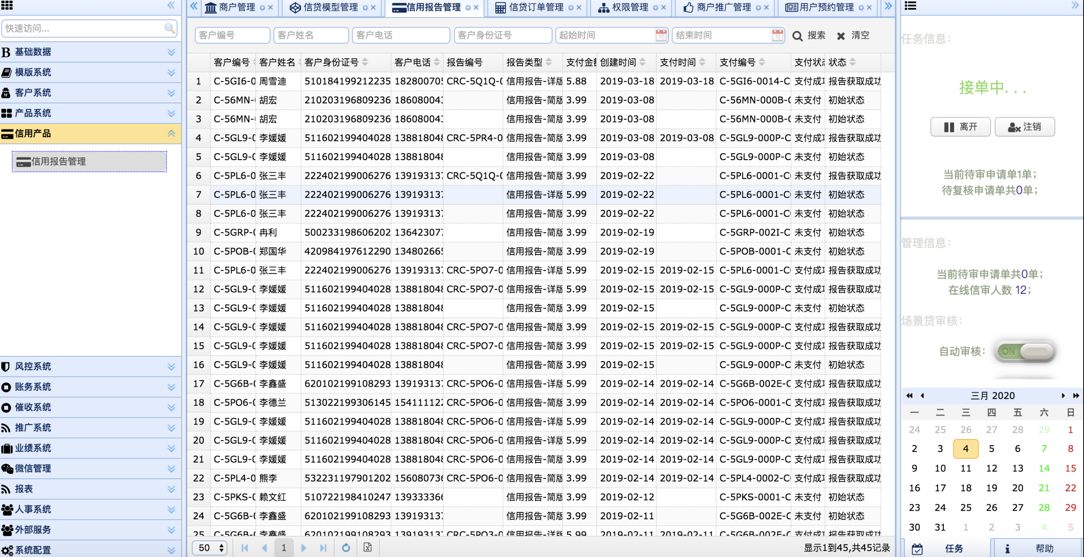Open the 任务 bottom tab
1084x557 pixels.
pos(945,548)
